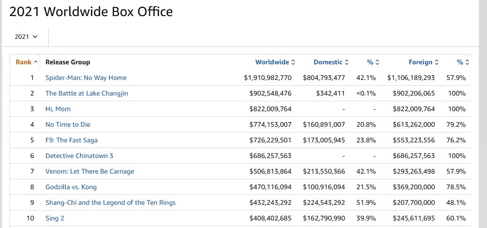Open Shang-Chi and the Legend of the Ten Rings

click(110, 202)
